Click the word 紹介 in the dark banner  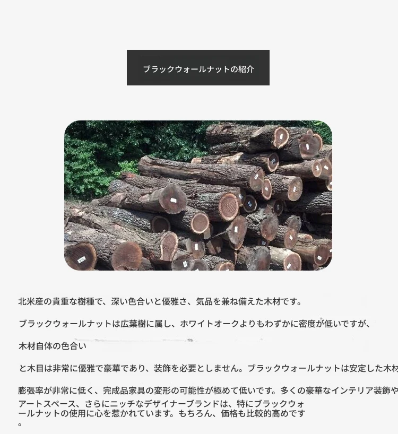(246, 69)
